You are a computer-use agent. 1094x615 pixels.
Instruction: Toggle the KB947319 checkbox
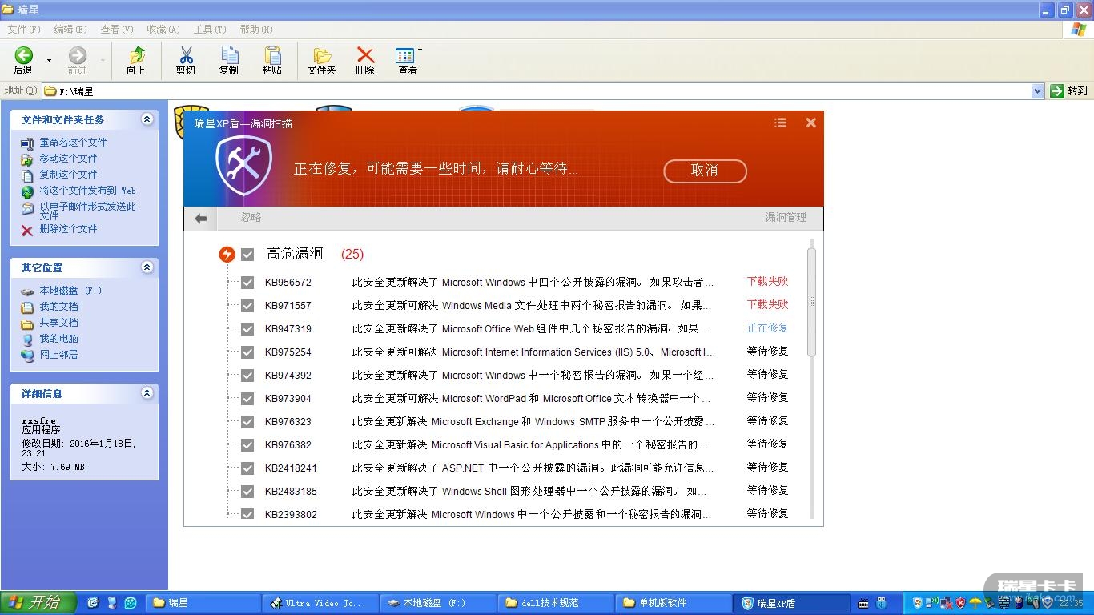coord(247,329)
